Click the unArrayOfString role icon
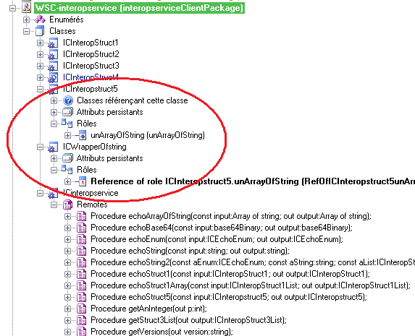This screenshot has height=336, width=415. 81,135
